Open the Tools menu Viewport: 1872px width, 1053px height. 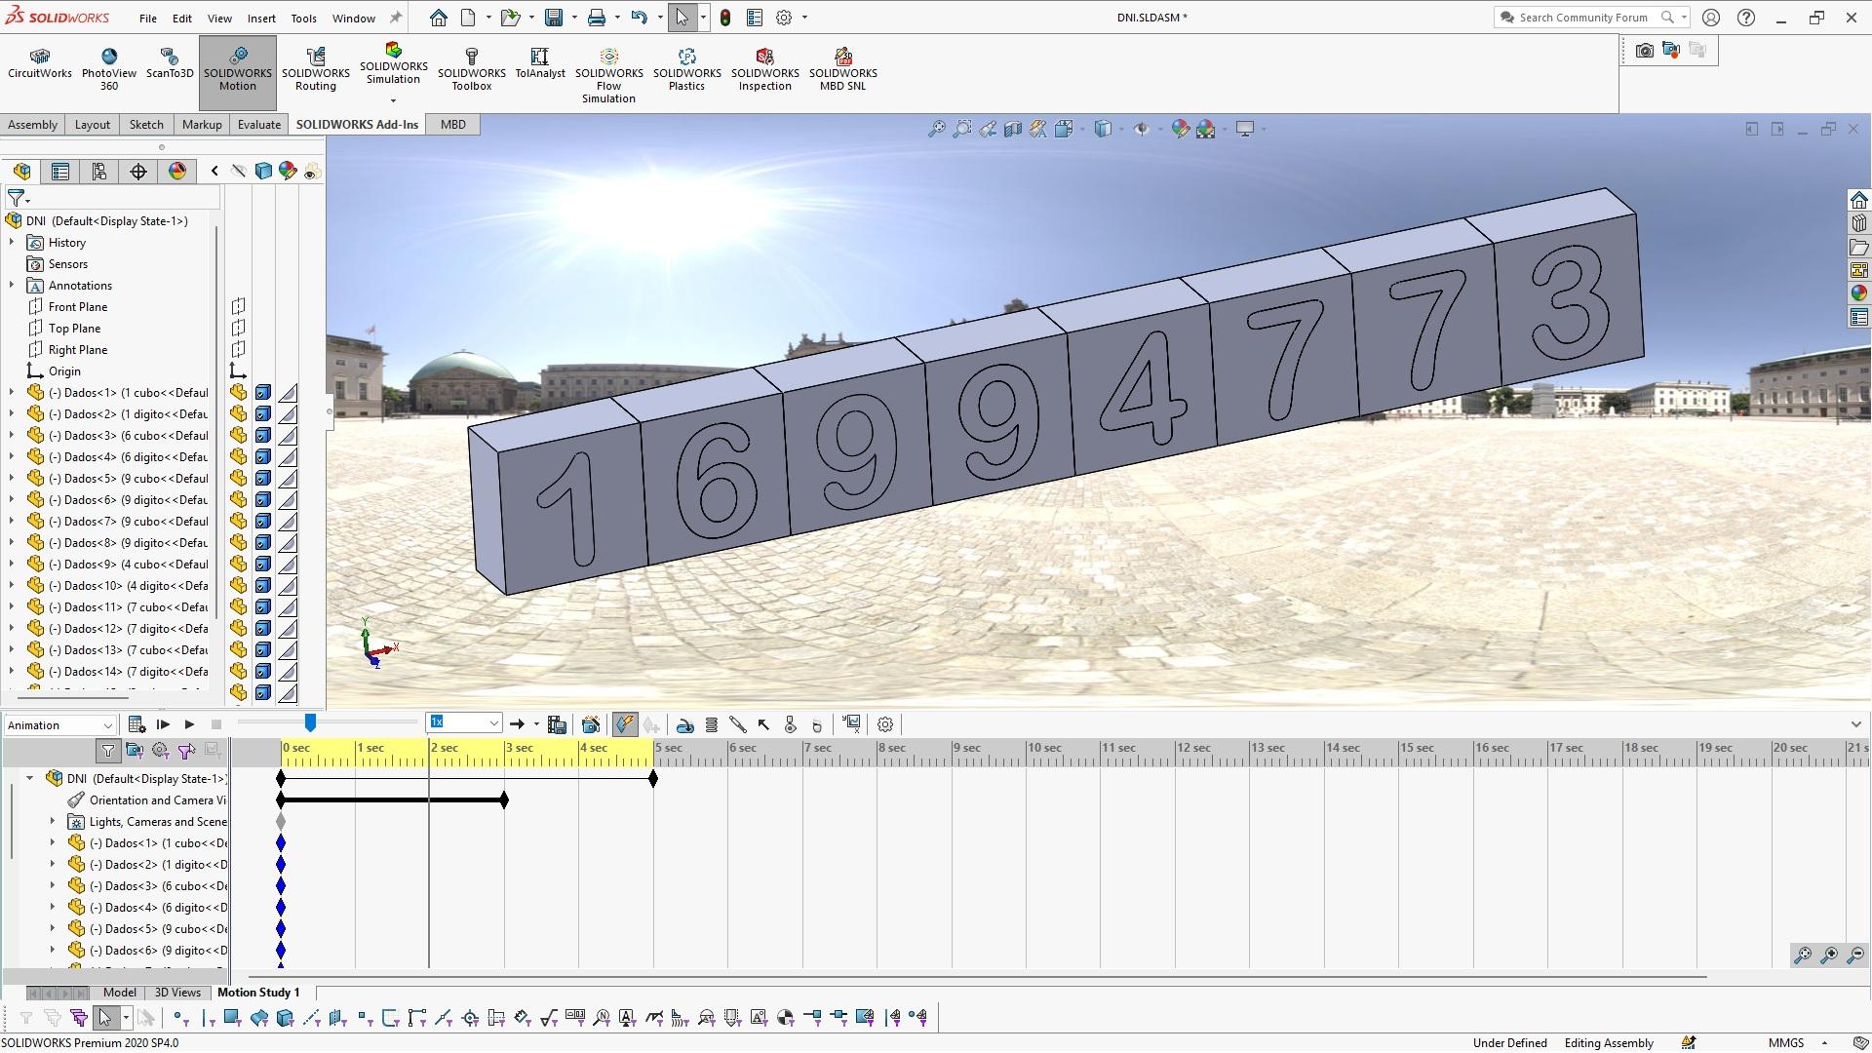pos(304,18)
